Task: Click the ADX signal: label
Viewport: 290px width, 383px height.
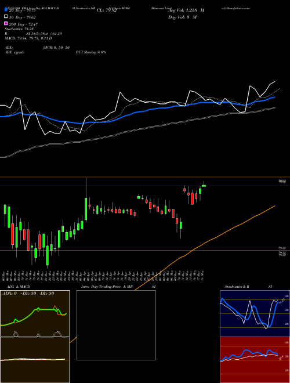Action: pyautogui.click(x=14, y=52)
